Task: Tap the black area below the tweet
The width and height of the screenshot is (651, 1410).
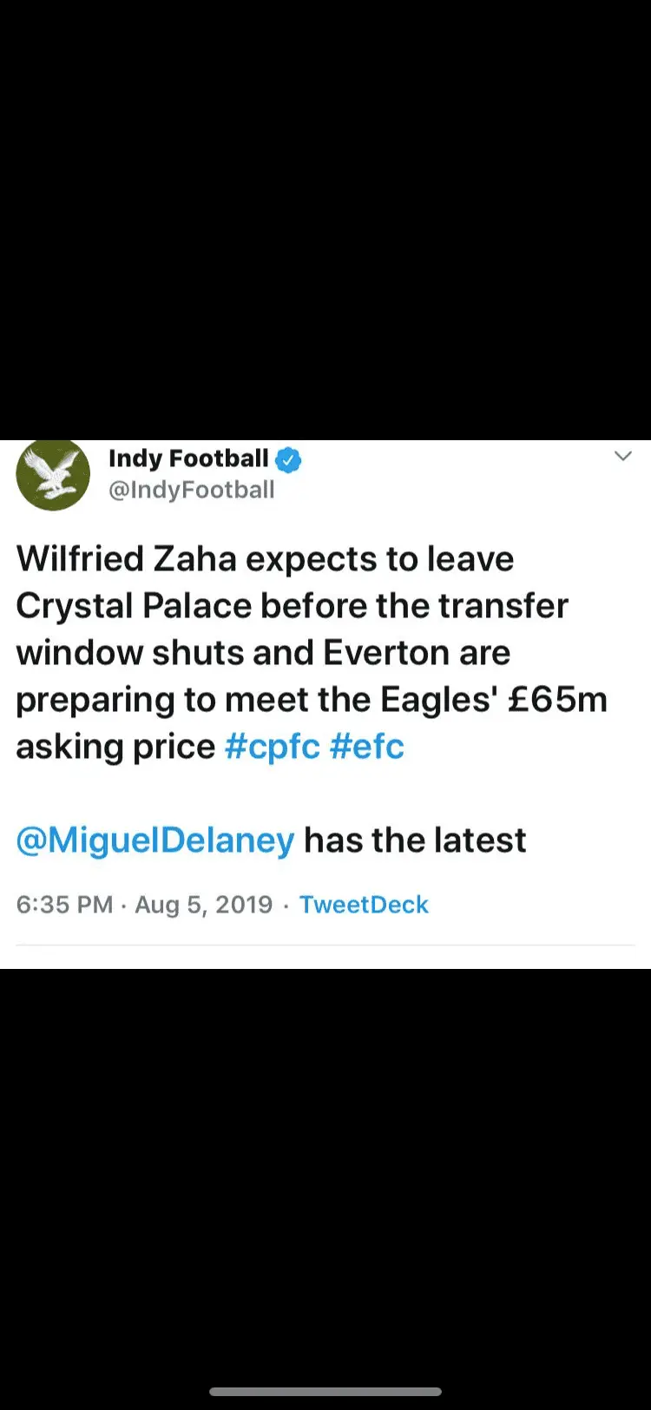Action: point(325,1172)
